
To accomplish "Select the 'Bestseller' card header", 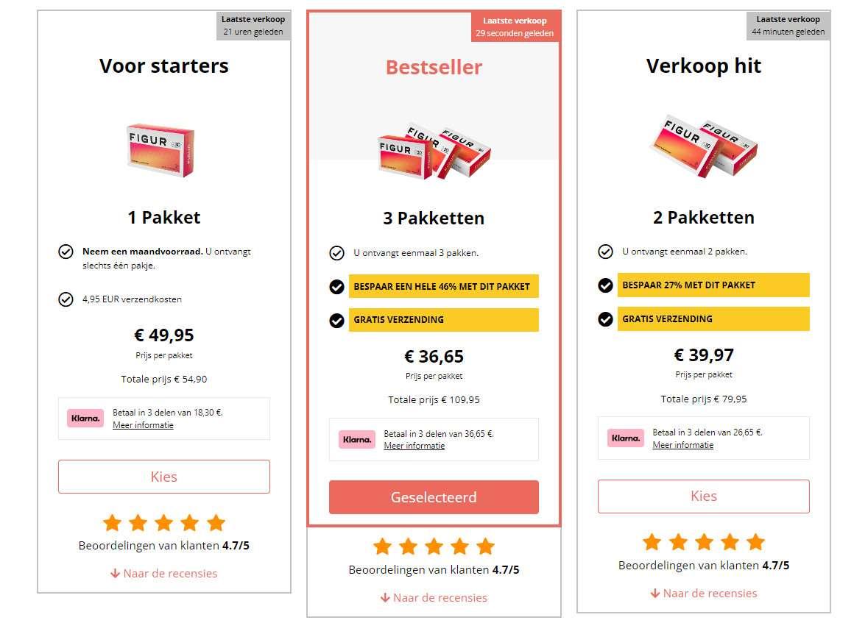I will pos(433,66).
